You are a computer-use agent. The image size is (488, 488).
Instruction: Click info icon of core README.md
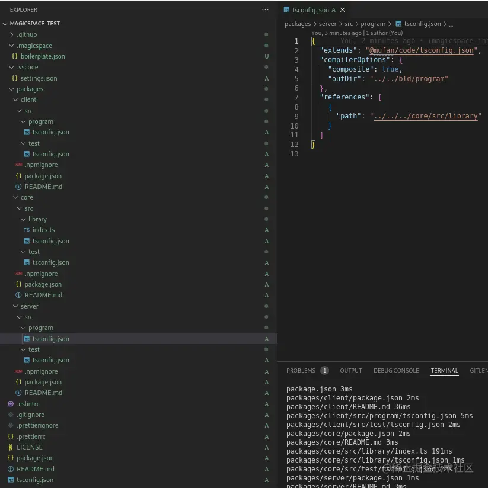pos(19,295)
